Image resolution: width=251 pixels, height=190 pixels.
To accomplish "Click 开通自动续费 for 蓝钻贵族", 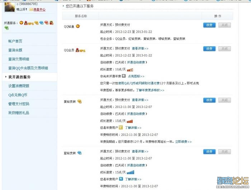I will pyautogui.click(x=136, y=165).
